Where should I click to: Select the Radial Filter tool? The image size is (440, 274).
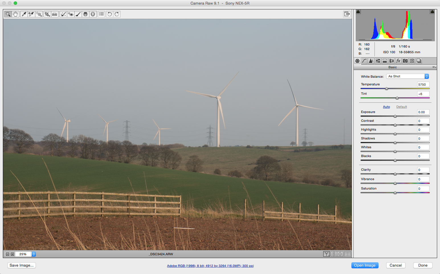click(x=93, y=14)
